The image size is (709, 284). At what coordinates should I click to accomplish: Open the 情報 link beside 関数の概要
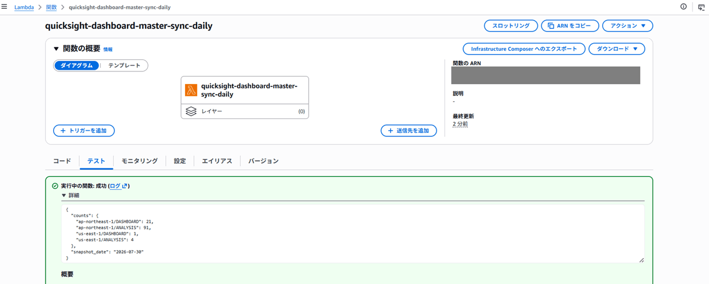pyautogui.click(x=108, y=49)
